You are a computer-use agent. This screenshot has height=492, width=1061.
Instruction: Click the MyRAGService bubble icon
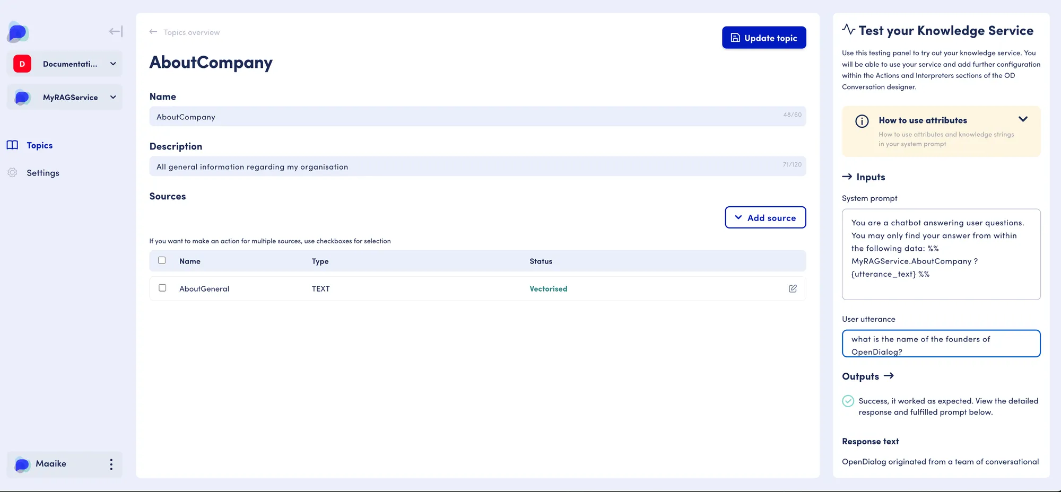(22, 98)
